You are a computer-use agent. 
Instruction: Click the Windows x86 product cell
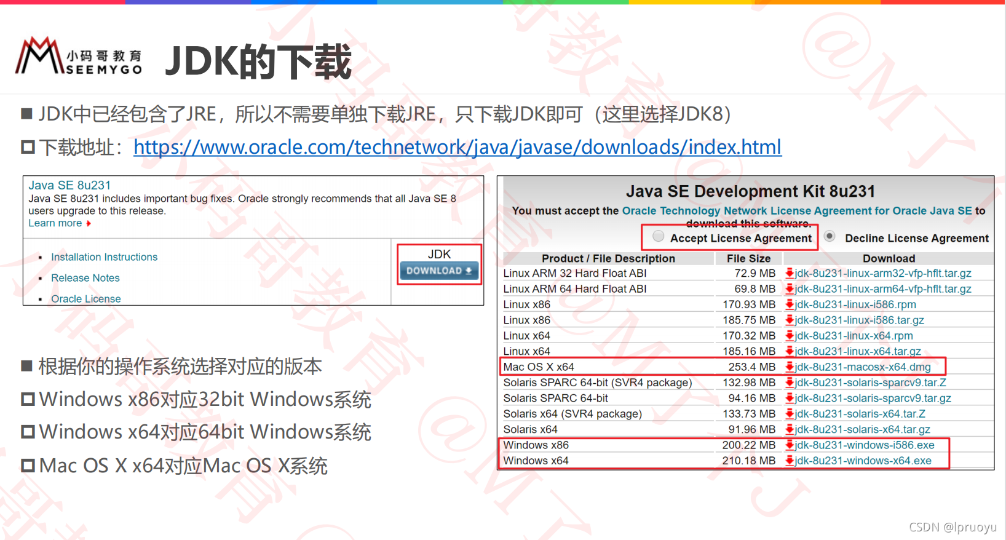tap(536, 445)
